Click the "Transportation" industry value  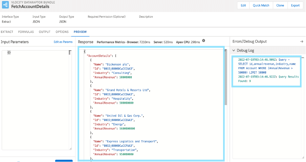pos(124,150)
